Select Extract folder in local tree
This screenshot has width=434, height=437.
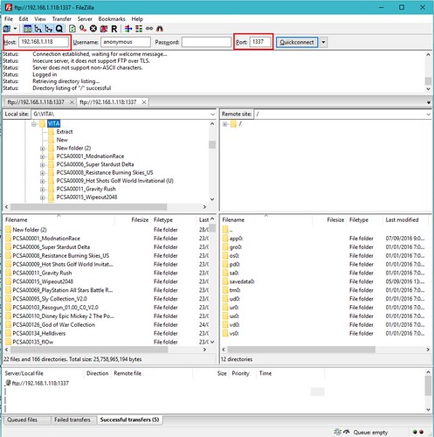coord(65,132)
